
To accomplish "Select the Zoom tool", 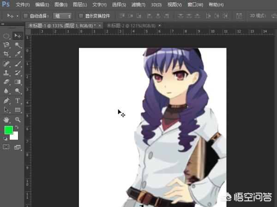I will (18, 120).
